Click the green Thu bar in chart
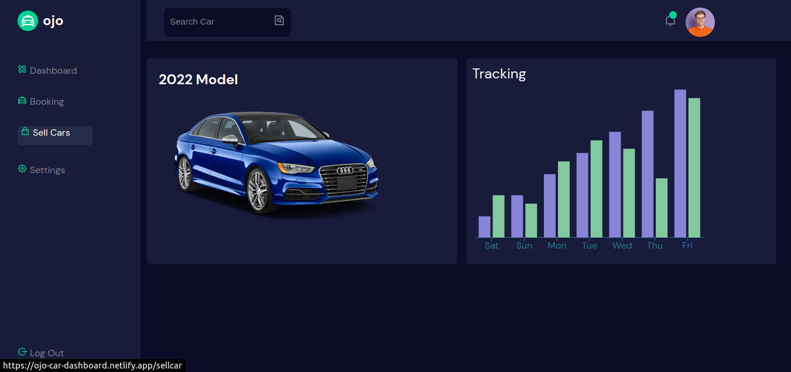This screenshot has height=372, width=791. pos(662,208)
